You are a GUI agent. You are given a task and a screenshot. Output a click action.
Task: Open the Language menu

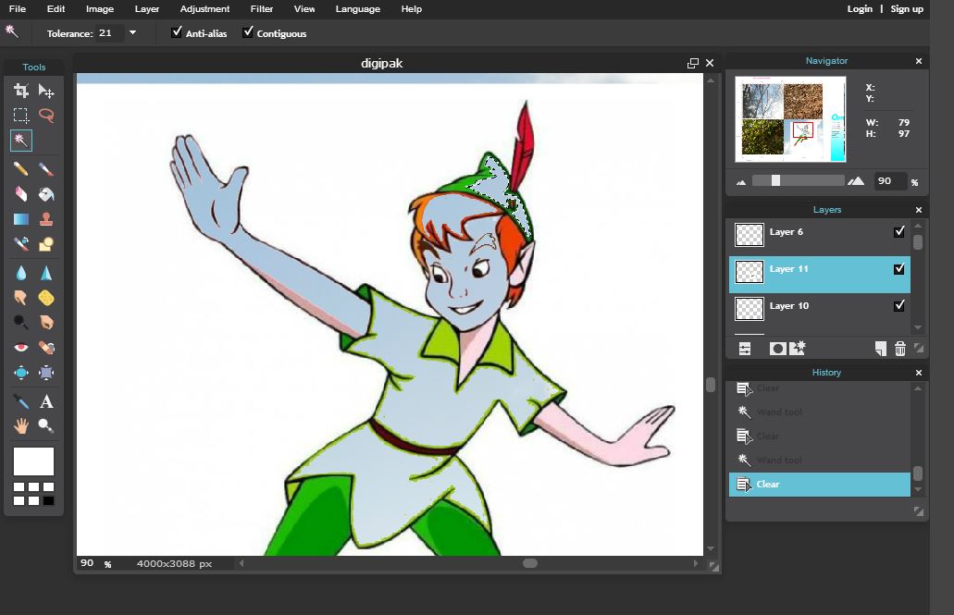358,9
